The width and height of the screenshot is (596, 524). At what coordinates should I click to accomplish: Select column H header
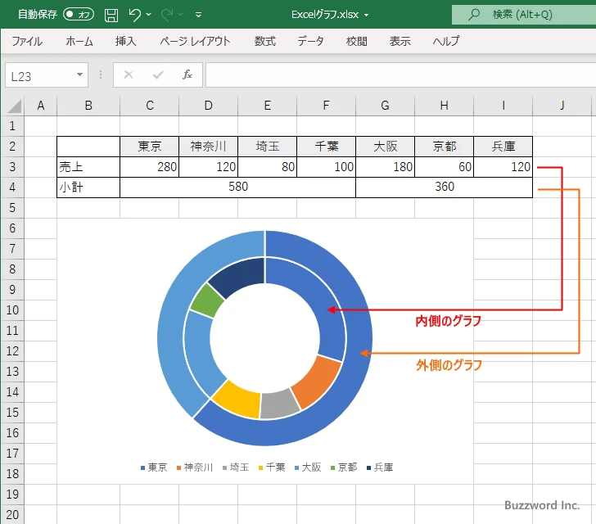click(x=444, y=106)
